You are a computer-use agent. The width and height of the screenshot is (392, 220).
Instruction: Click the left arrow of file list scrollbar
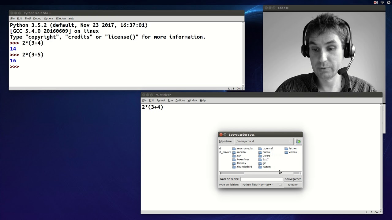[x=220, y=173]
